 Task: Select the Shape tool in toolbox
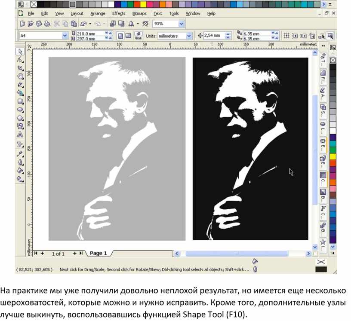[20, 60]
